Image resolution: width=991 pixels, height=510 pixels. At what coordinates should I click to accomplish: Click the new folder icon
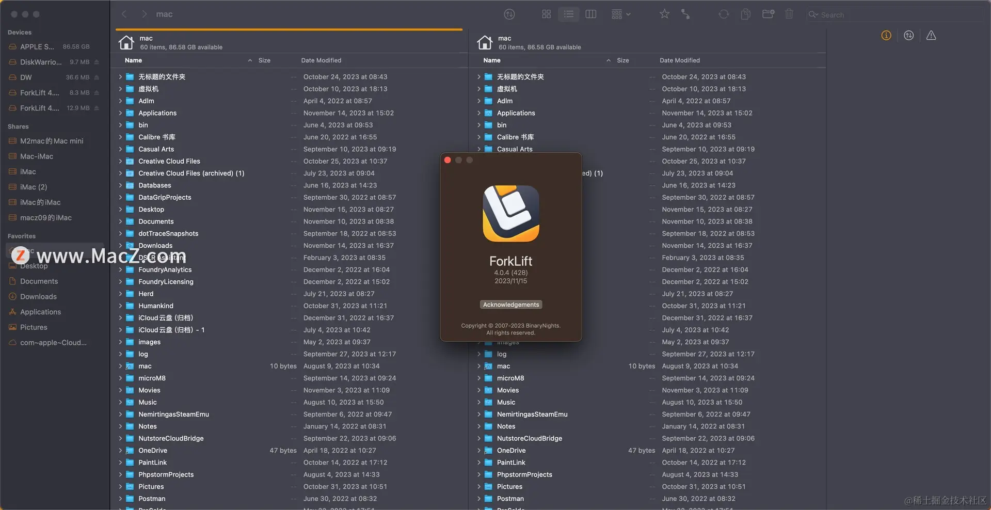pyautogui.click(x=768, y=14)
